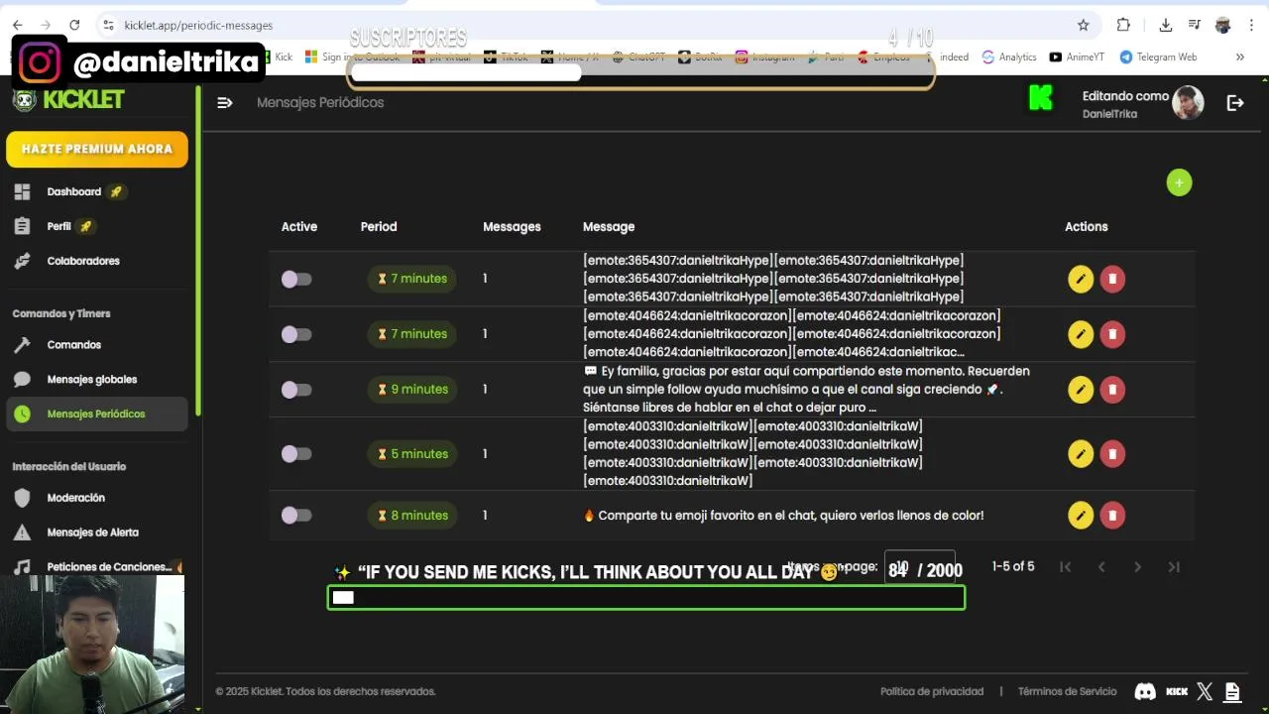The height and width of the screenshot is (714, 1269).
Task: Edit the danieltrikaW emote message
Action: click(x=1081, y=454)
